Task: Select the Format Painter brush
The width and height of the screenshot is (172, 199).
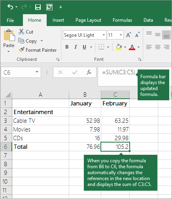Action: click(x=21, y=50)
